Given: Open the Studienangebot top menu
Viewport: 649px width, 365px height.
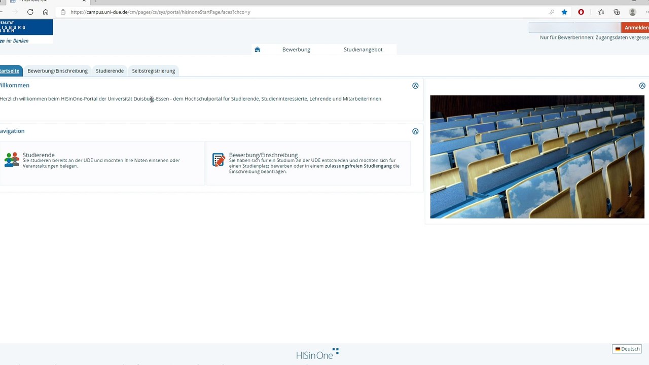Looking at the screenshot, I should [x=363, y=49].
